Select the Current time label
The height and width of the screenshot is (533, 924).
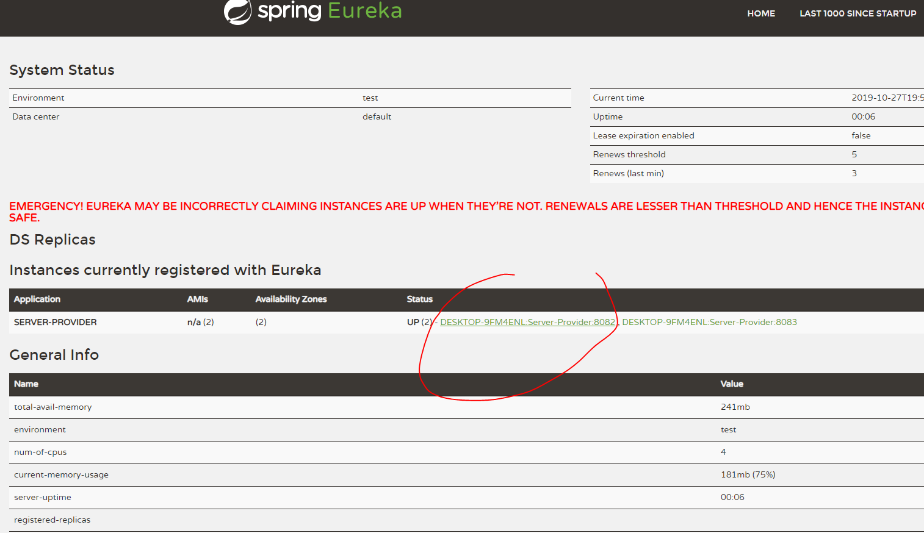point(618,98)
